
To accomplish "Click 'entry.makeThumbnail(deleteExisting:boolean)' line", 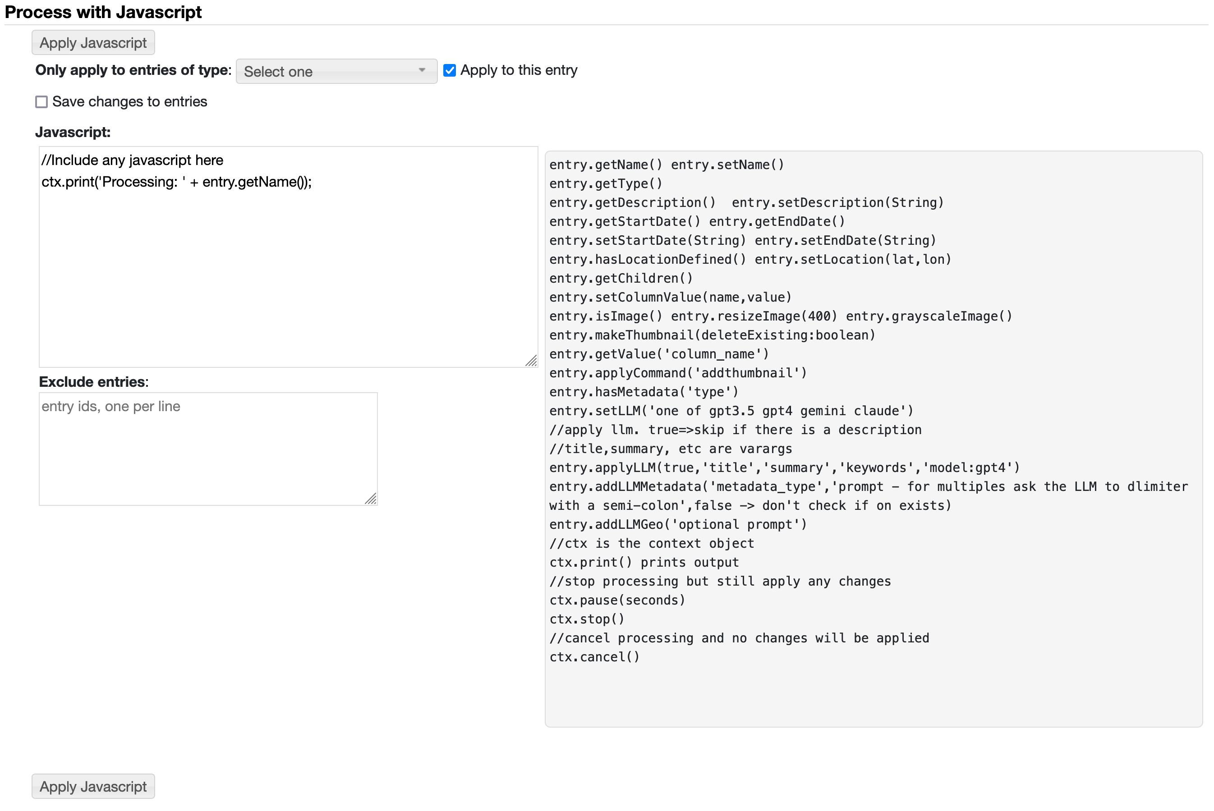I will (712, 335).
